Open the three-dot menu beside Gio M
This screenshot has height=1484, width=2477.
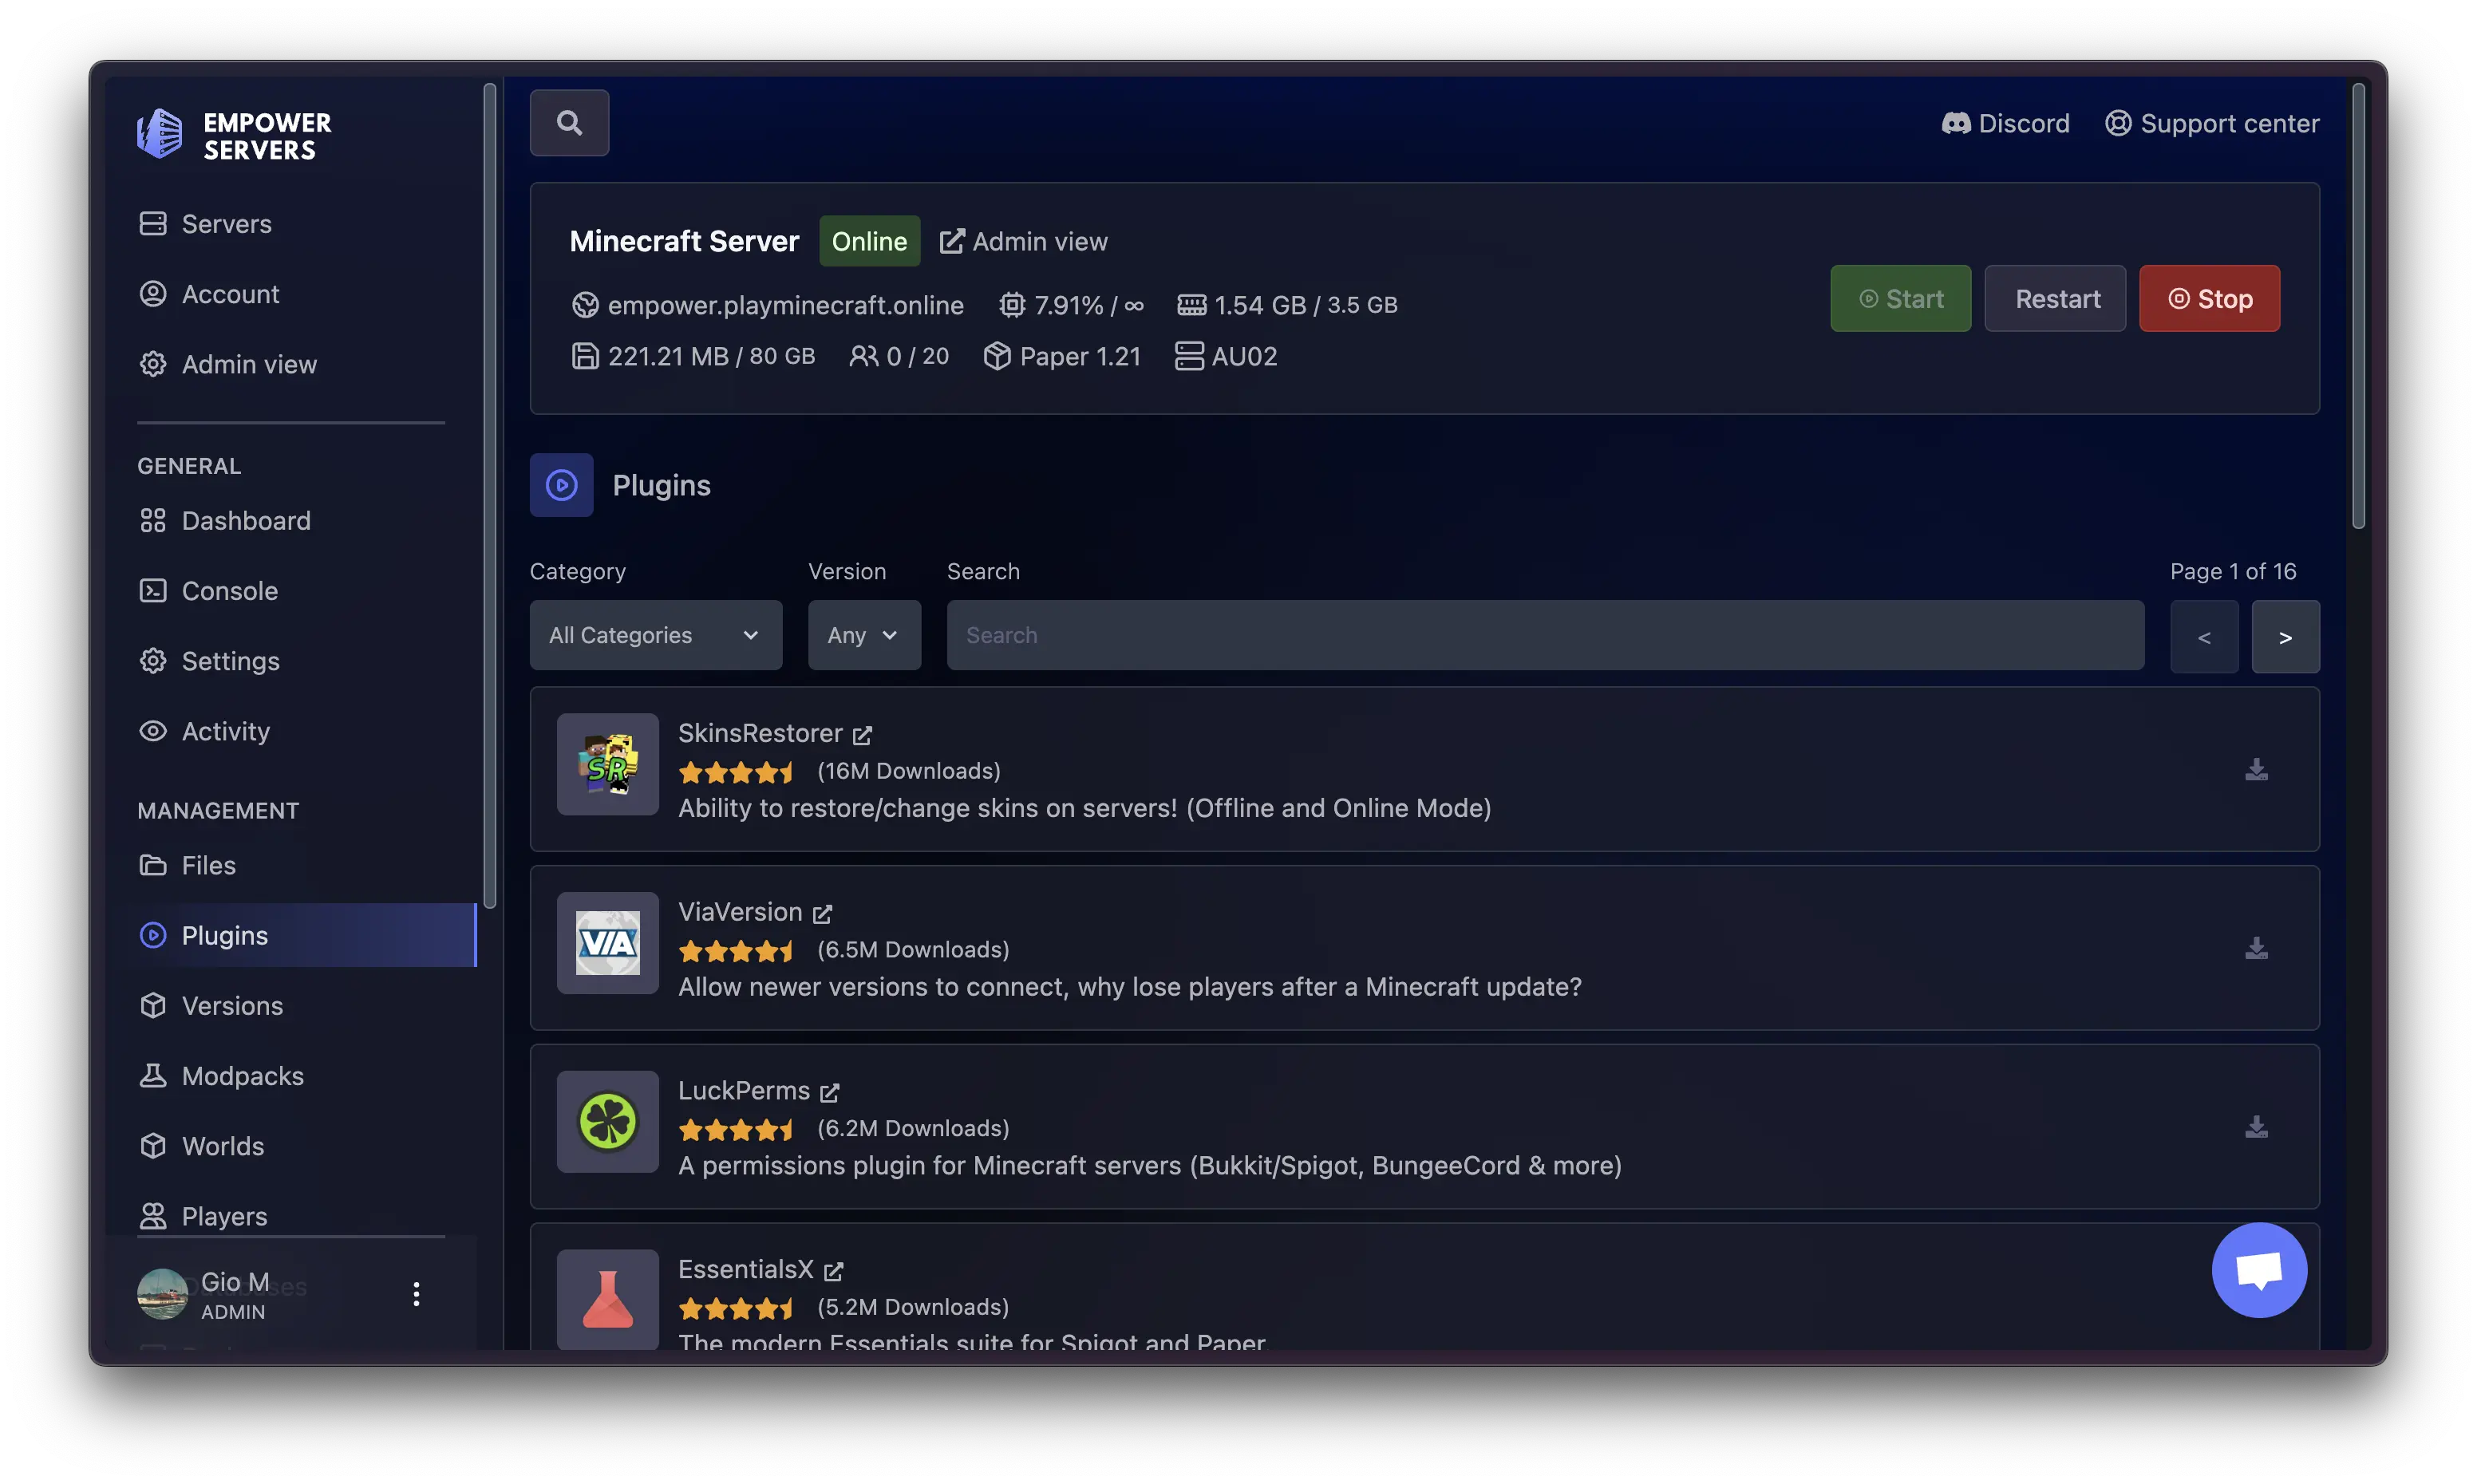(x=416, y=1293)
